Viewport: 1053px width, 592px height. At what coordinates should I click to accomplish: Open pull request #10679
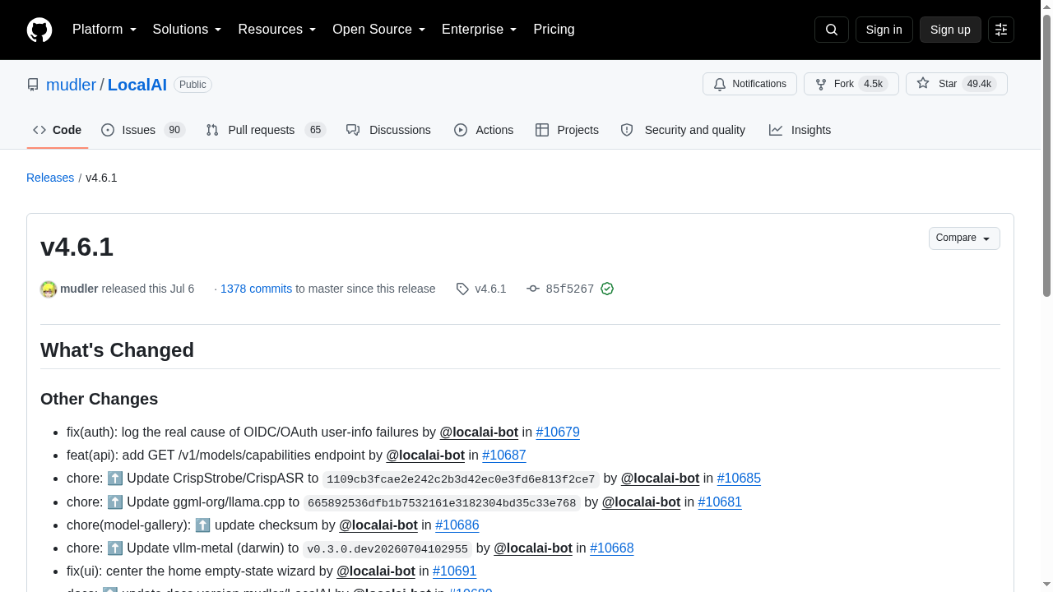558,432
